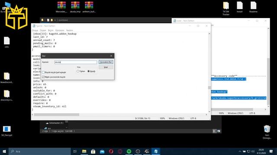277x155 pixels.
Task: Open Explorer quick access toolbar dropdown
Action: point(55,20)
